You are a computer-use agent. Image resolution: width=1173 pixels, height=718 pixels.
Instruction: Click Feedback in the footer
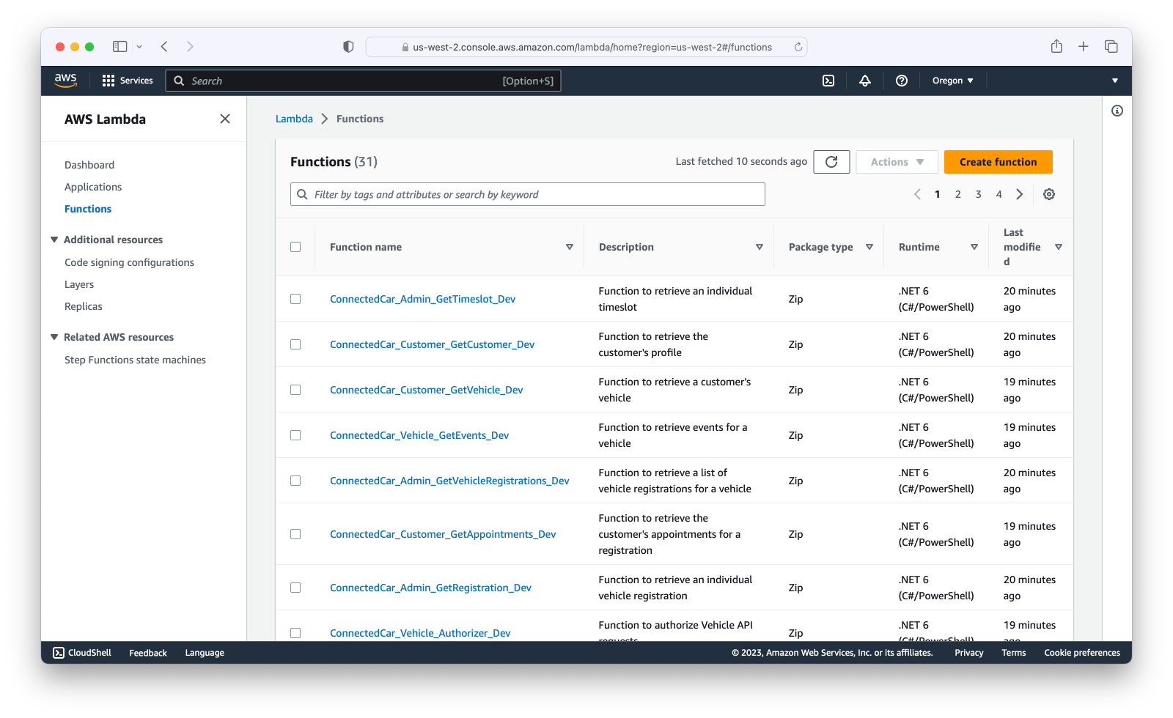(x=148, y=653)
